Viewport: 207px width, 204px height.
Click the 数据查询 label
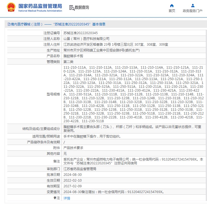(82, 7)
